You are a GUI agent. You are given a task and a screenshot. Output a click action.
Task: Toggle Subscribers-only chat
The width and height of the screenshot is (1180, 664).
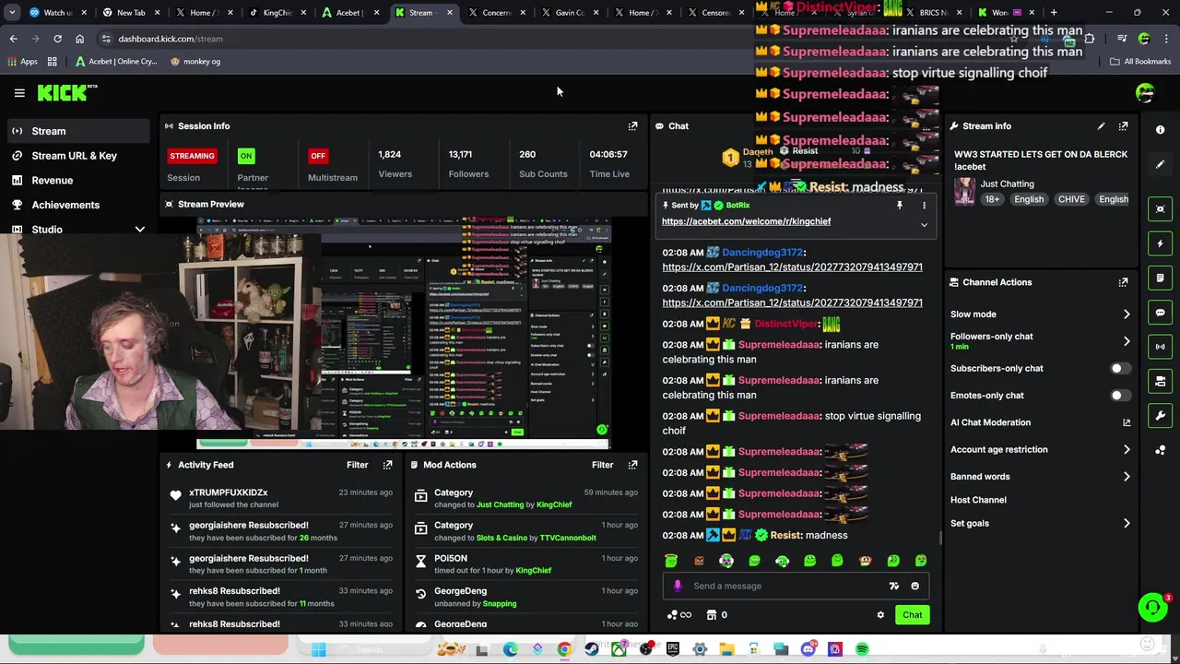coord(1119,368)
